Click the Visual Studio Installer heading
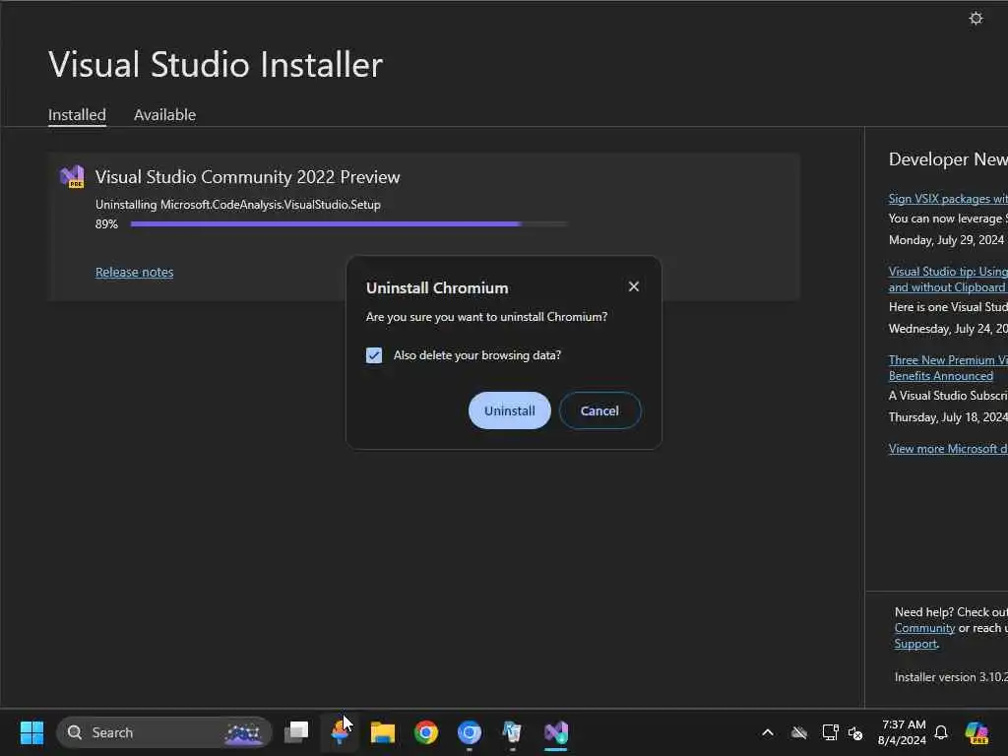 (216, 65)
